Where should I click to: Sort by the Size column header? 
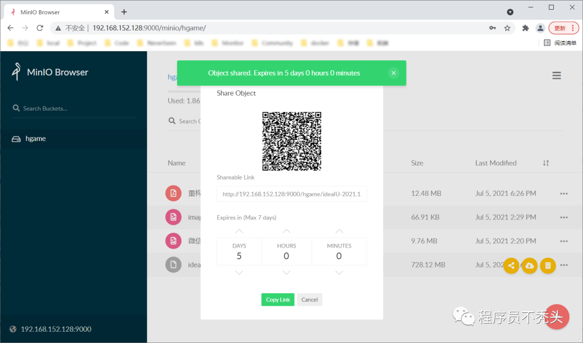[x=417, y=163]
